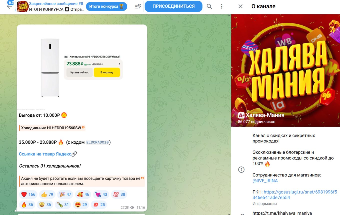The width and height of the screenshot is (340, 215).
Task: Open the @IIVE_IRINA contact link
Action: (x=265, y=181)
